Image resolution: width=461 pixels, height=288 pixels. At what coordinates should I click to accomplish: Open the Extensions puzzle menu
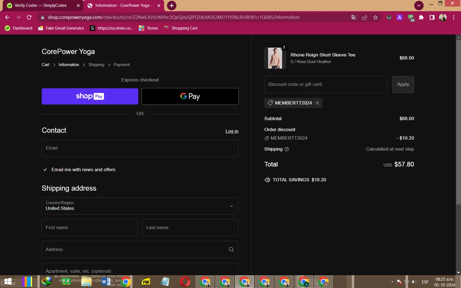421,18
